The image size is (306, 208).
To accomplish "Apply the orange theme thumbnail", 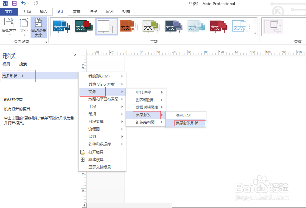I will pyautogui.click(x=129, y=27).
